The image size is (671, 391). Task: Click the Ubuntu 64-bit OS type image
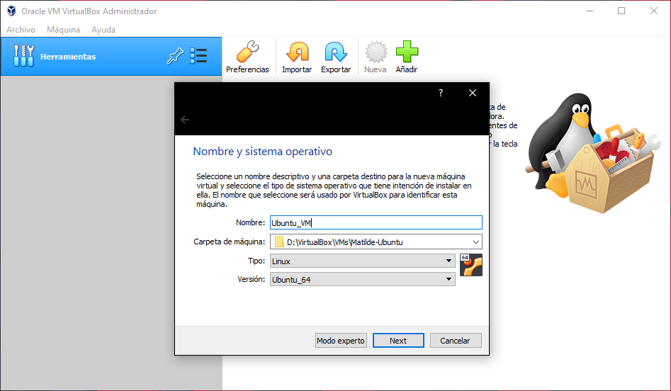471,265
